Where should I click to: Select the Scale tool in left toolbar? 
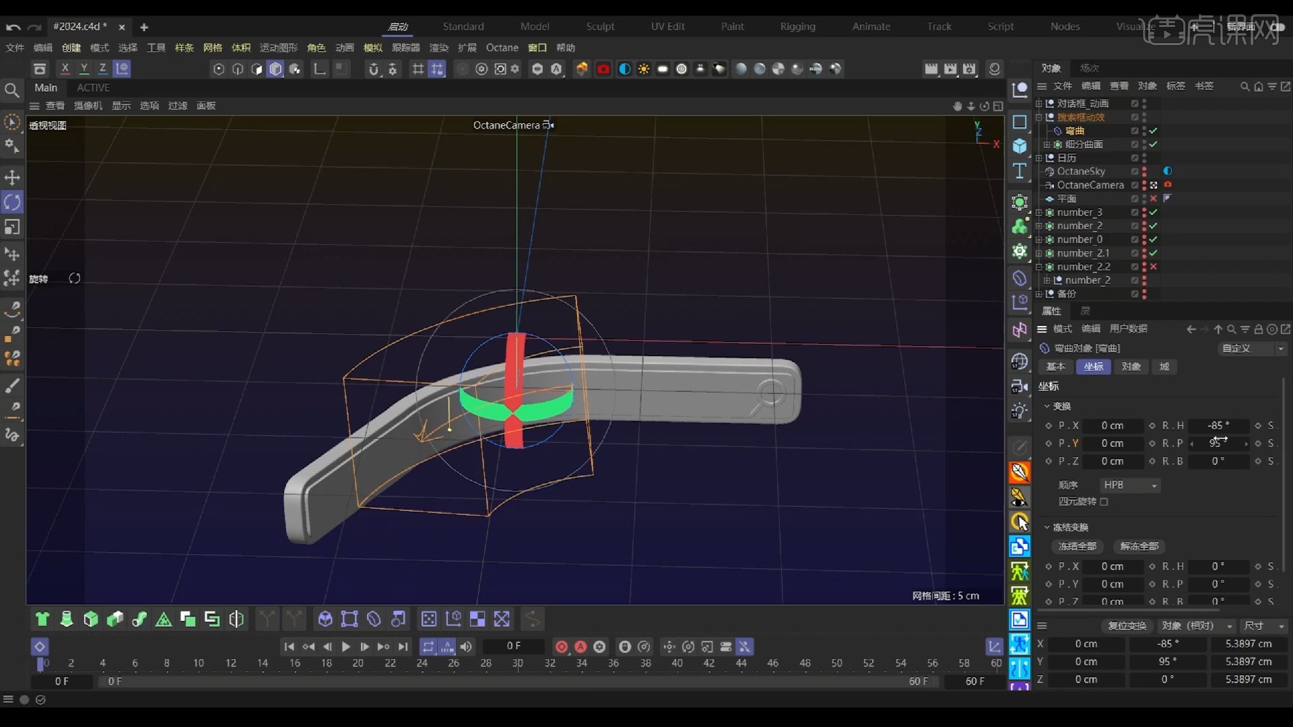point(12,227)
